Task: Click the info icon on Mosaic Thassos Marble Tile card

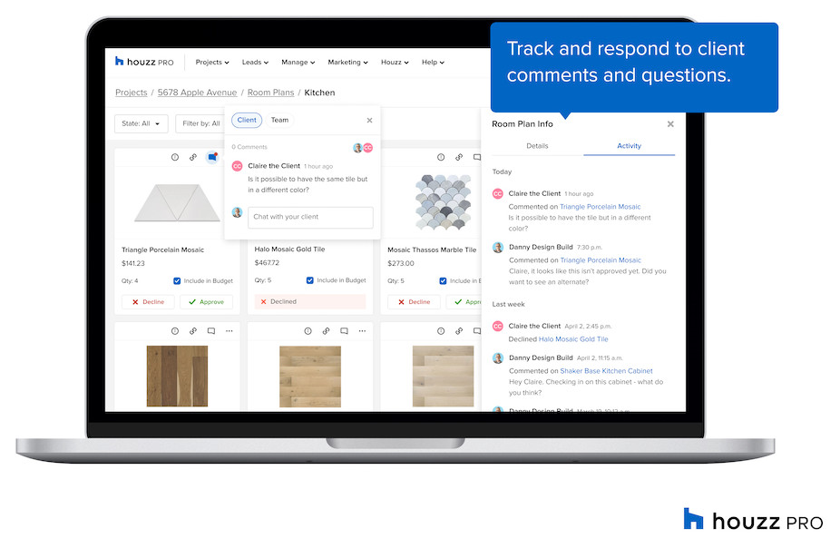Action: click(441, 157)
